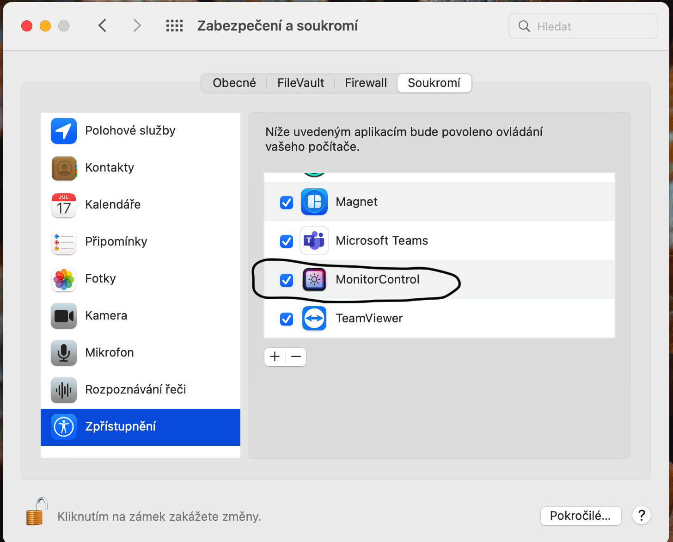The width and height of the screenshot is (673, 542).
Task: Select Rozpoznávání řeči category
Action: pos(135,389)
